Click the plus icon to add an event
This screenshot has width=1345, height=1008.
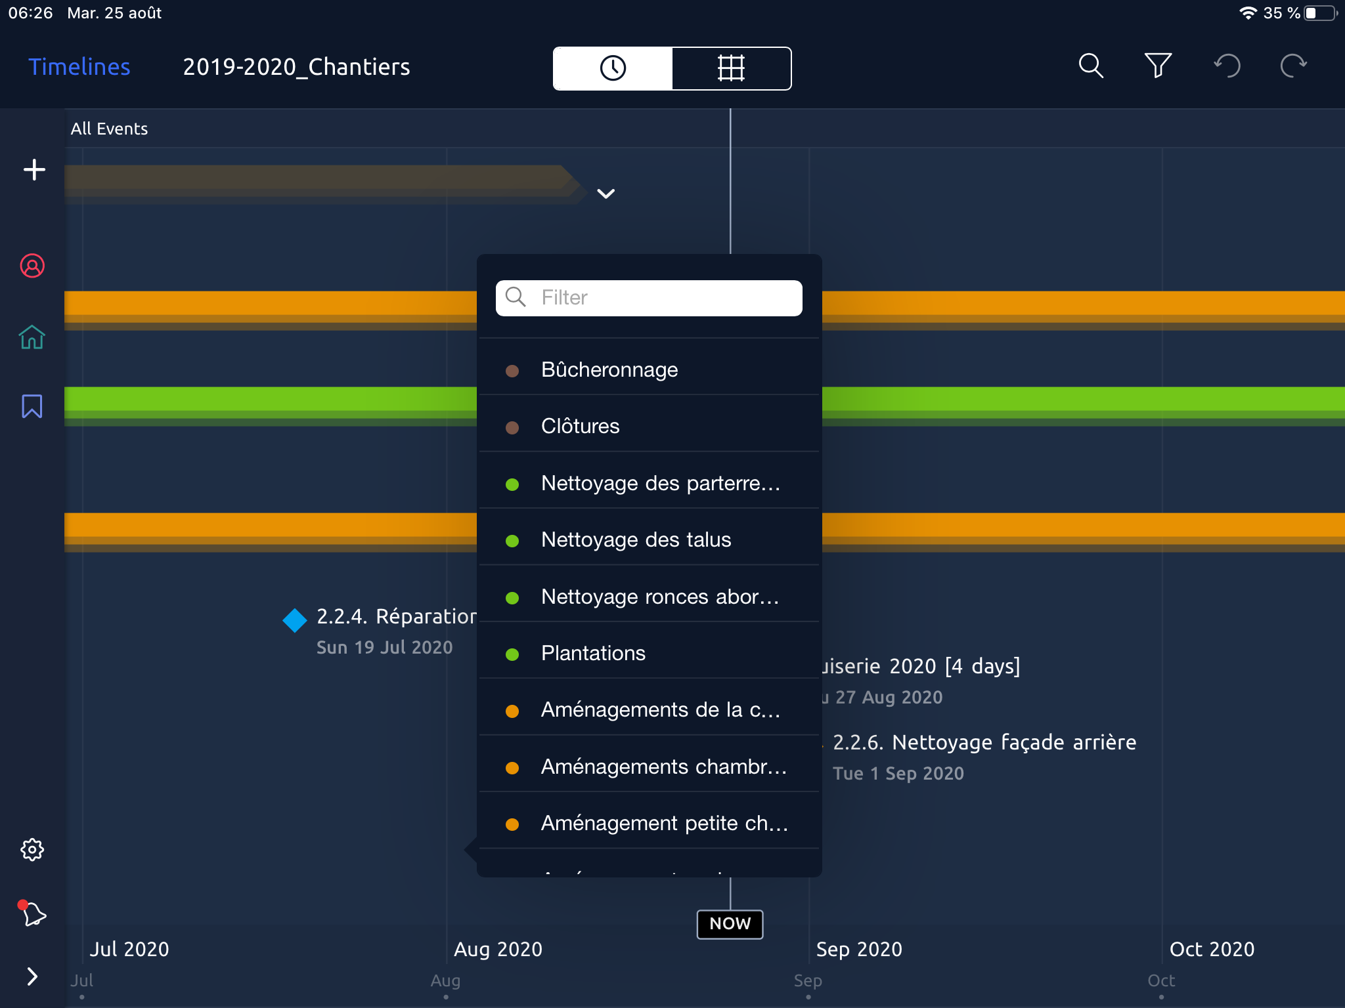click(34, 170)
